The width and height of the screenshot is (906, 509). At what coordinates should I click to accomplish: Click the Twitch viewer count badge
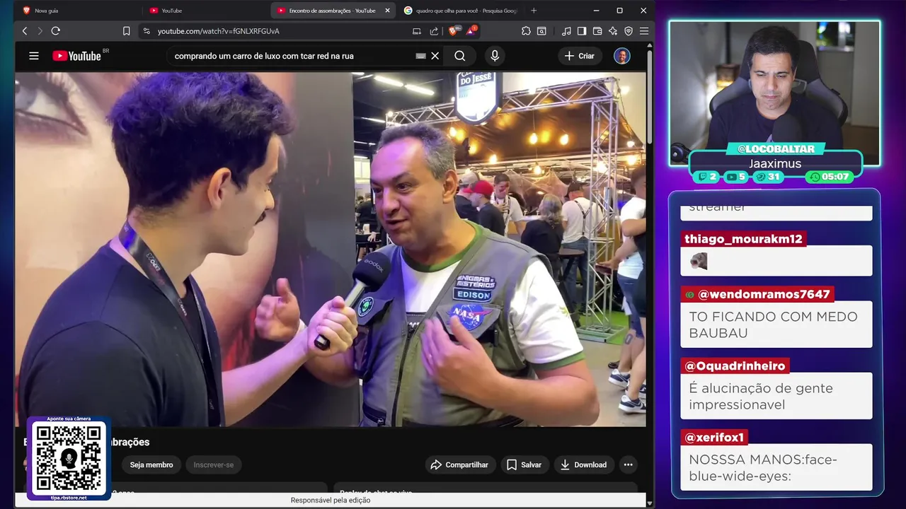click(x=708, y=177)
